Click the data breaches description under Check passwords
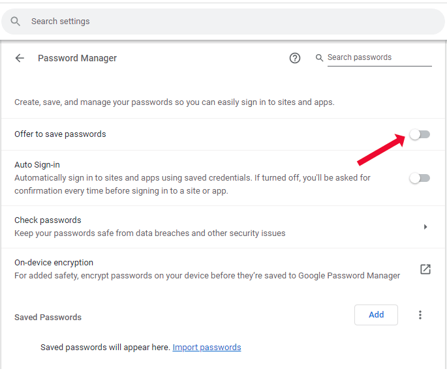Viewport: 447px width, 371px height. click(150, 233)
